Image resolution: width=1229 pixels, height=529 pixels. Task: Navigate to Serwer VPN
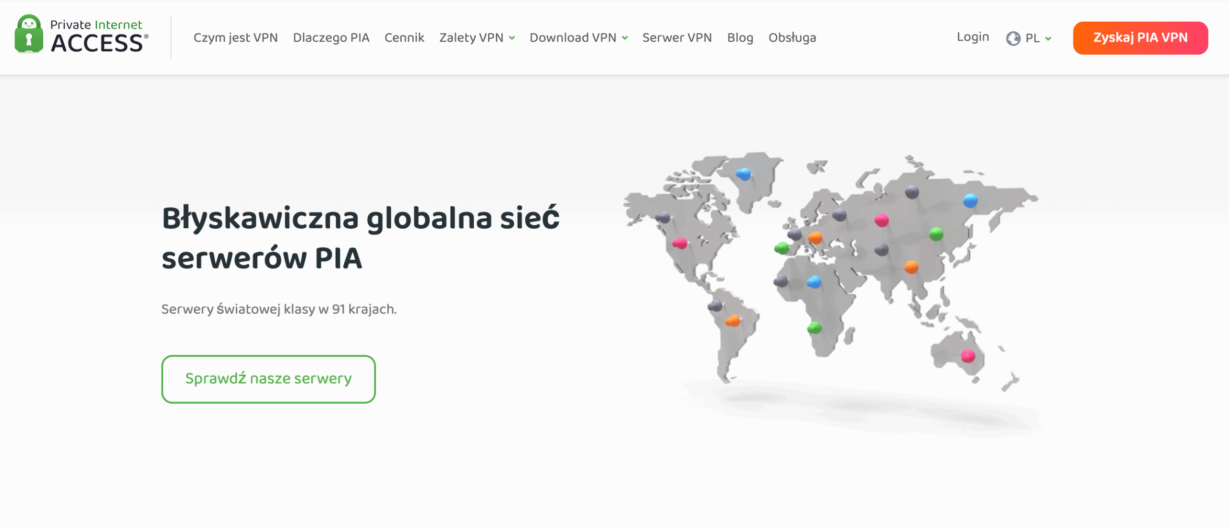(x=676, y=38)
